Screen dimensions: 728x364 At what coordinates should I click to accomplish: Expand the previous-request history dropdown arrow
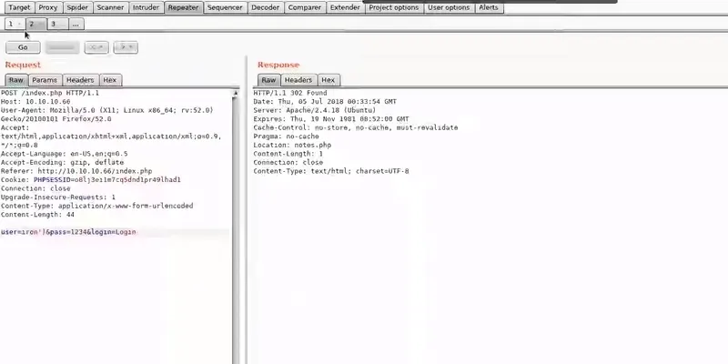coord(103,47)
